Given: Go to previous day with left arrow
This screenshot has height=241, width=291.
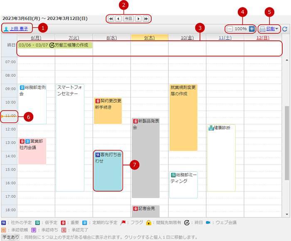Looking at the screenshot, I should click(x=118, y=19).
